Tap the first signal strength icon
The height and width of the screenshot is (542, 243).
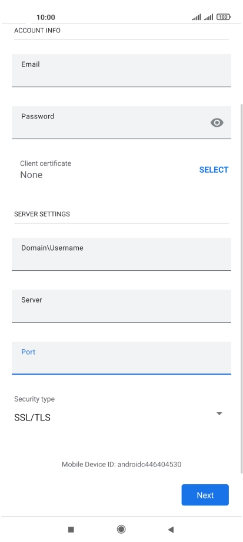pos(197,17)
